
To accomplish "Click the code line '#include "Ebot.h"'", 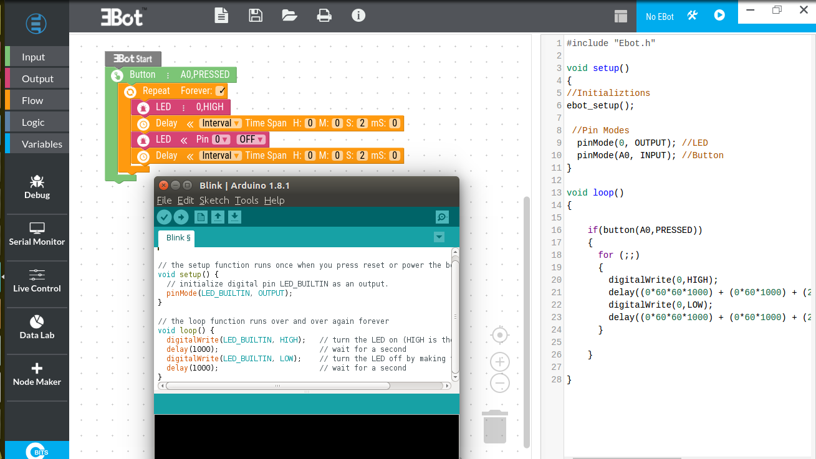I will (611, 43).
